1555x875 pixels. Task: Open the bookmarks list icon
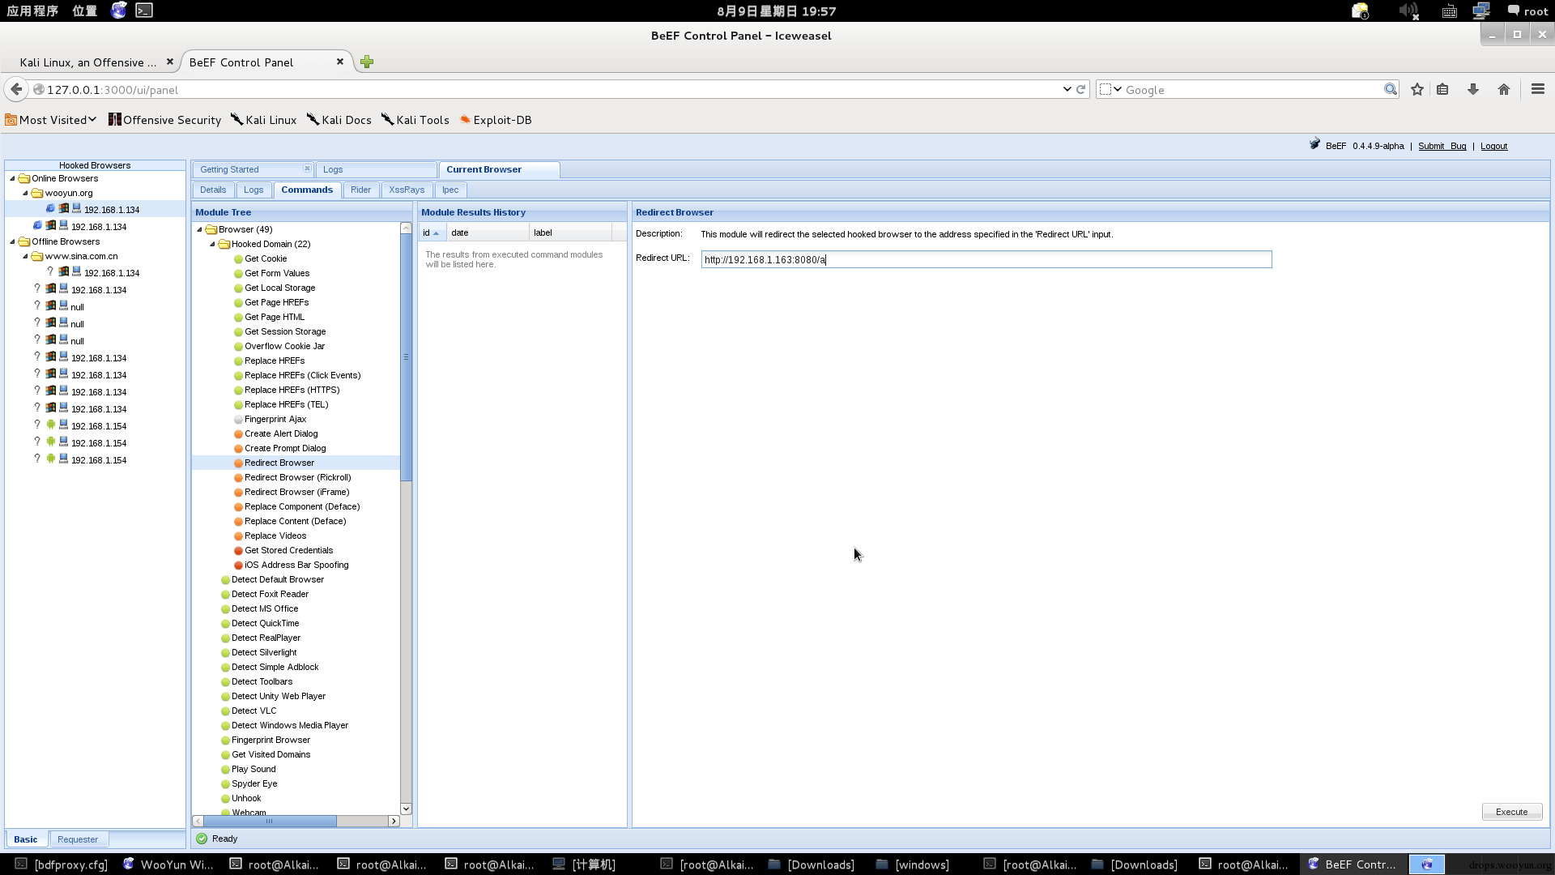pos(1442,89)
